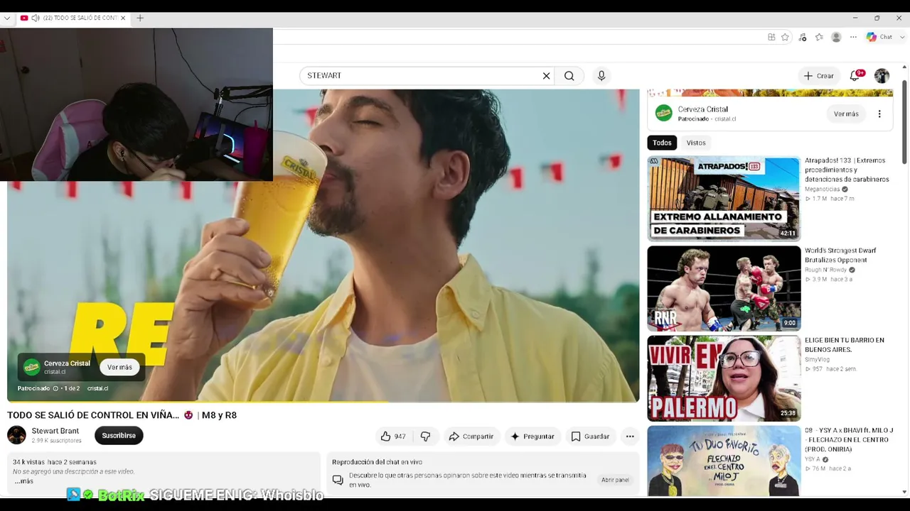Mute the tab using the speaker icon
The width and height of the screenshot is (910, 511).
coord(36,18)
